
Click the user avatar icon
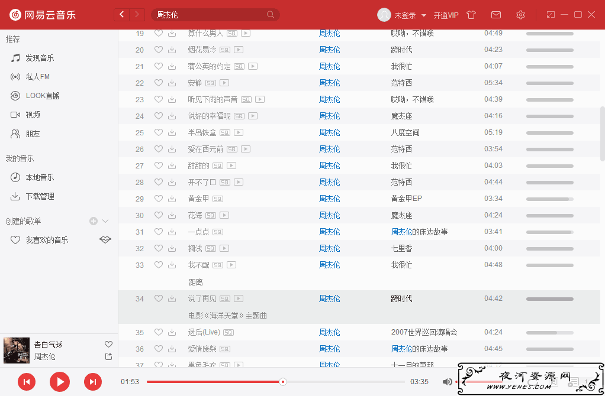tap(384, 15)
